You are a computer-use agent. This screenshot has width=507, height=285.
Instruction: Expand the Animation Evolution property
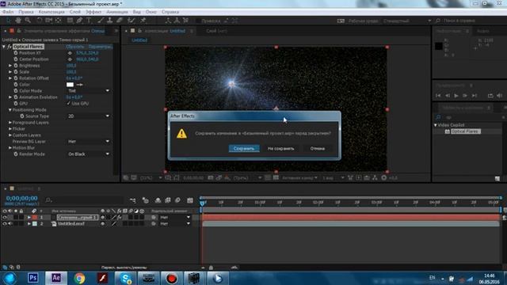[x=10, y=97]
